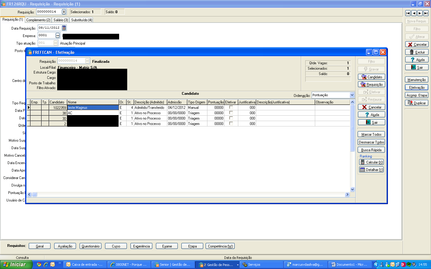Open the Salário (3) tab

coord(60,20)
